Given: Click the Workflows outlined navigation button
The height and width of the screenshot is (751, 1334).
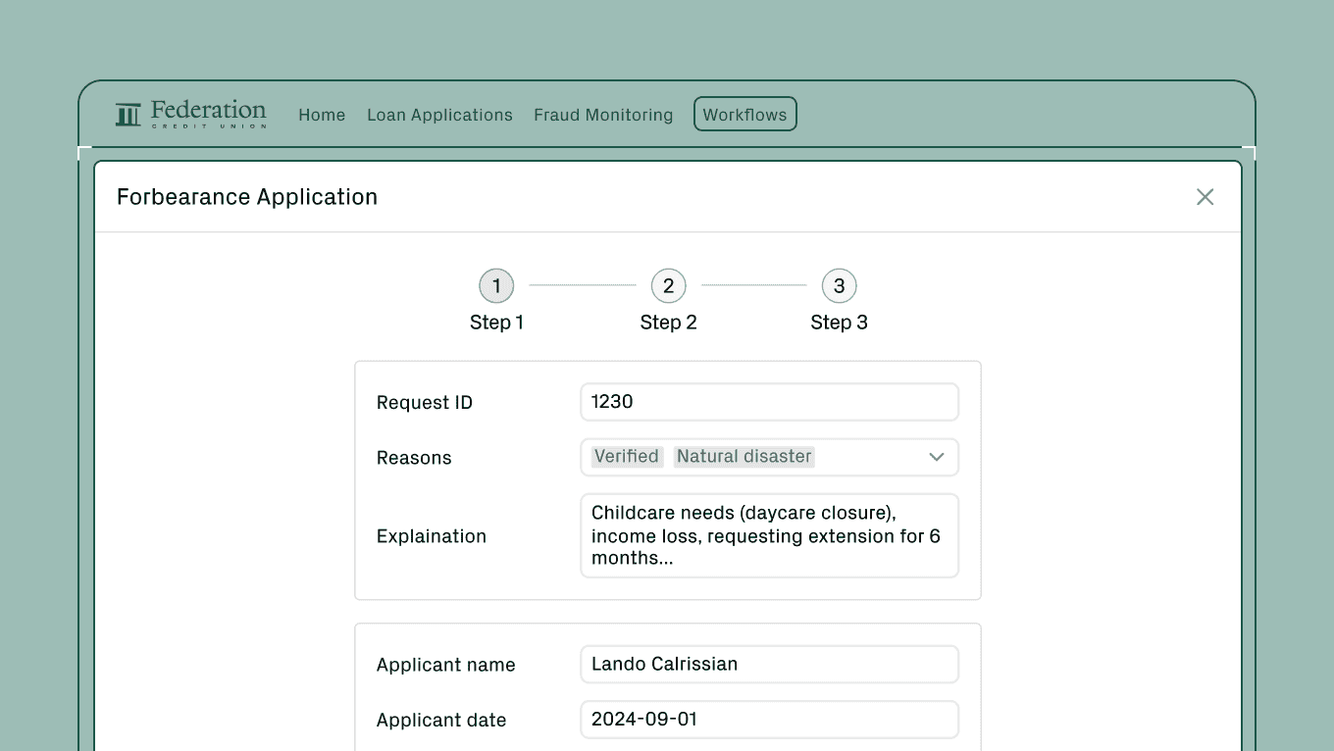Looking at the screenshot, I should [744, 114].
